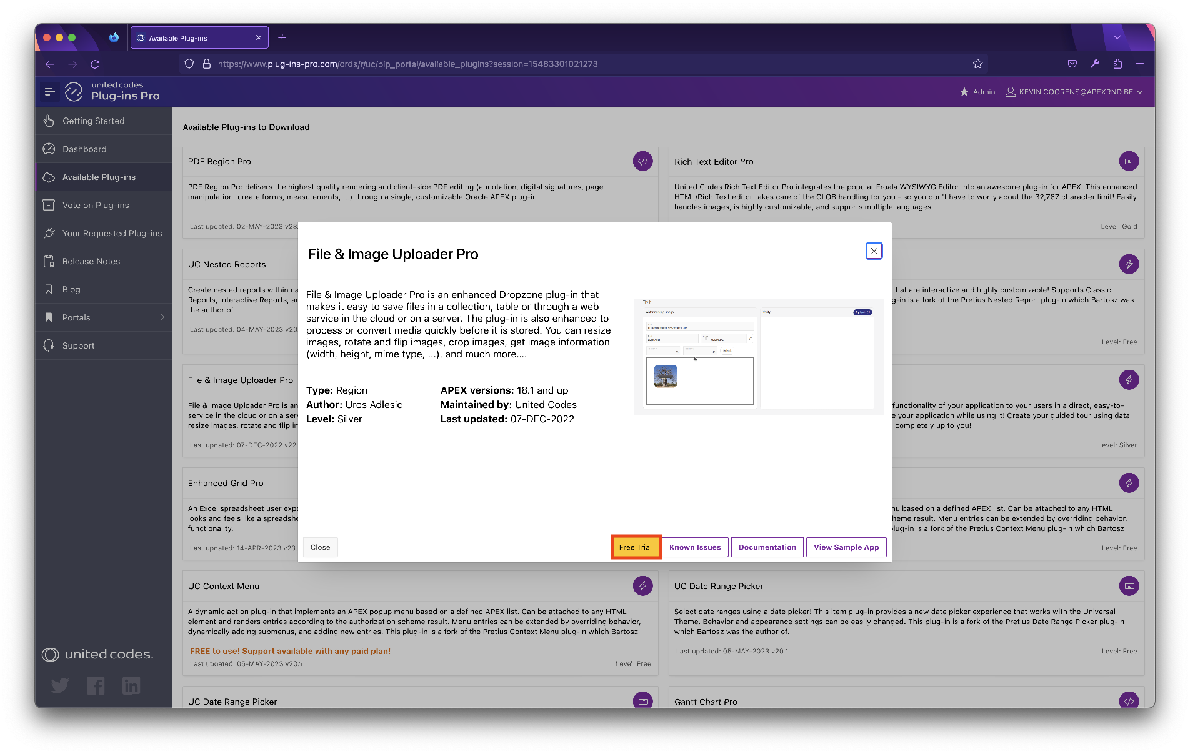Select the Available Plug-ins browser tab
The image size is (1190, 754).
point(199,37)
